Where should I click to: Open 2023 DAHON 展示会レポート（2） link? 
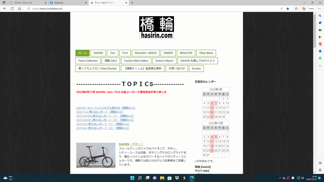pyautogui.click(x=105, y=120)
